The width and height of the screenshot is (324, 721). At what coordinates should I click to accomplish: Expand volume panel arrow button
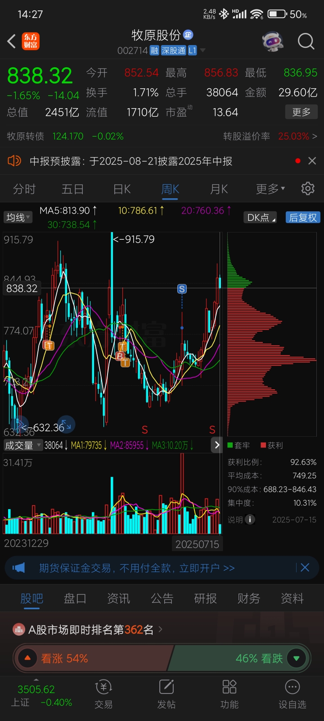217,445
